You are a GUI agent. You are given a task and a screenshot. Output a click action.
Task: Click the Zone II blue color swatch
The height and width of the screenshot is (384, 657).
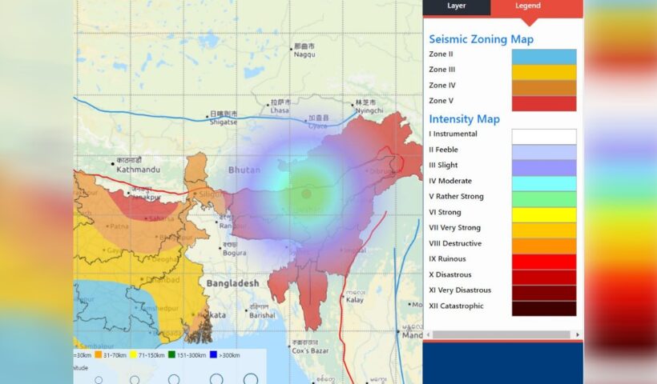[x=544, y=57]
